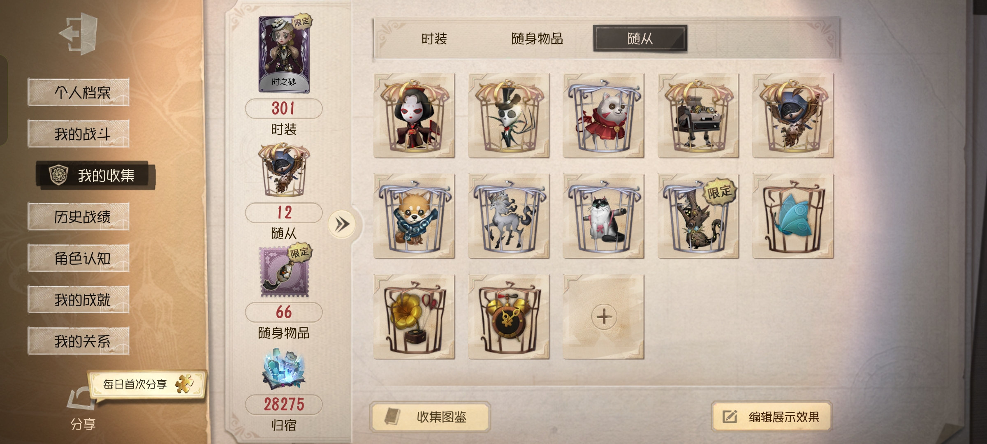Click the 编辑展示效果 button
987x444 pixels.
pyautogui.click(x=772, y=417)
